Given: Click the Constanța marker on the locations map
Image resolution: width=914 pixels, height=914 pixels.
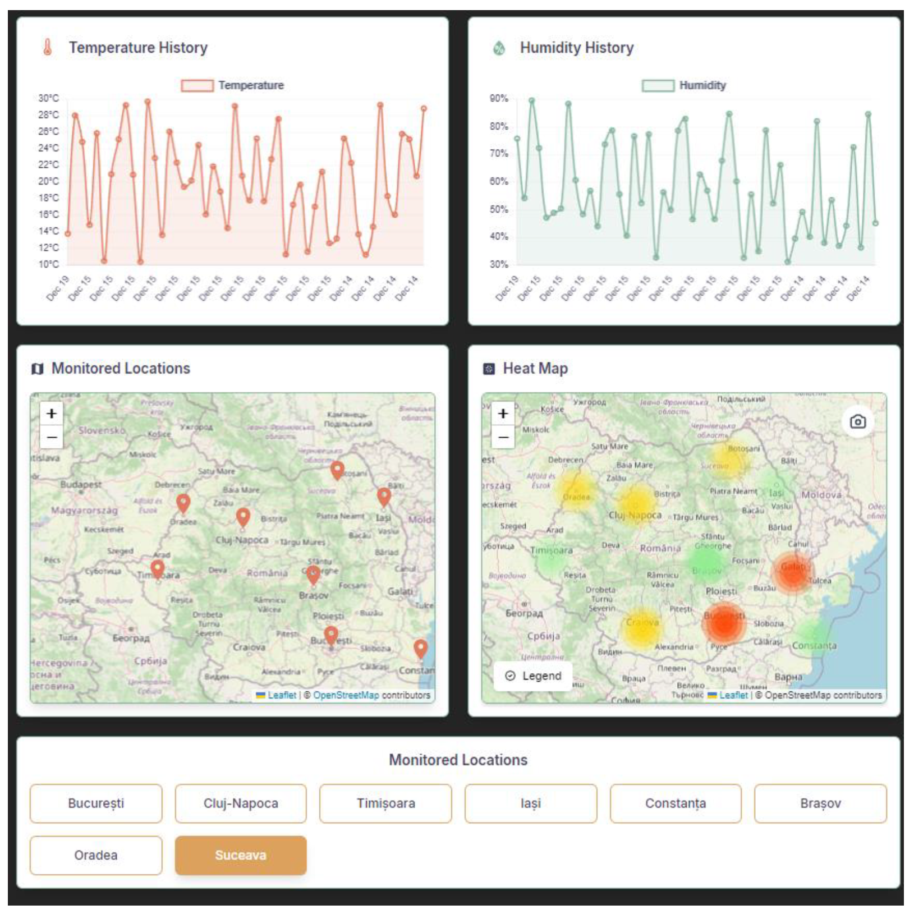Looking at the screenshot, I should [x=420, y=648].
